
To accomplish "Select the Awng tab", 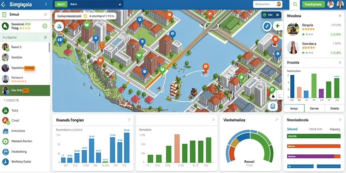I will click(x=294, y=108).
